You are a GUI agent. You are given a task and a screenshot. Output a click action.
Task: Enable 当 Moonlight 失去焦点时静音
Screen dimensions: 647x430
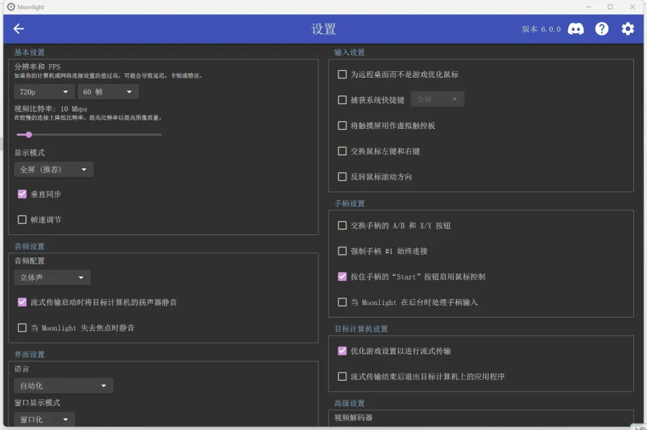[x=21, y=327]
